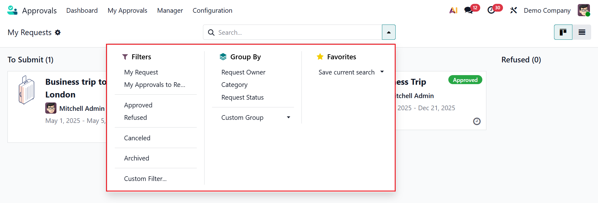Screen dimensions: 598x203
Task: Open the My Requests gear settings
Action: click(58, 33)
